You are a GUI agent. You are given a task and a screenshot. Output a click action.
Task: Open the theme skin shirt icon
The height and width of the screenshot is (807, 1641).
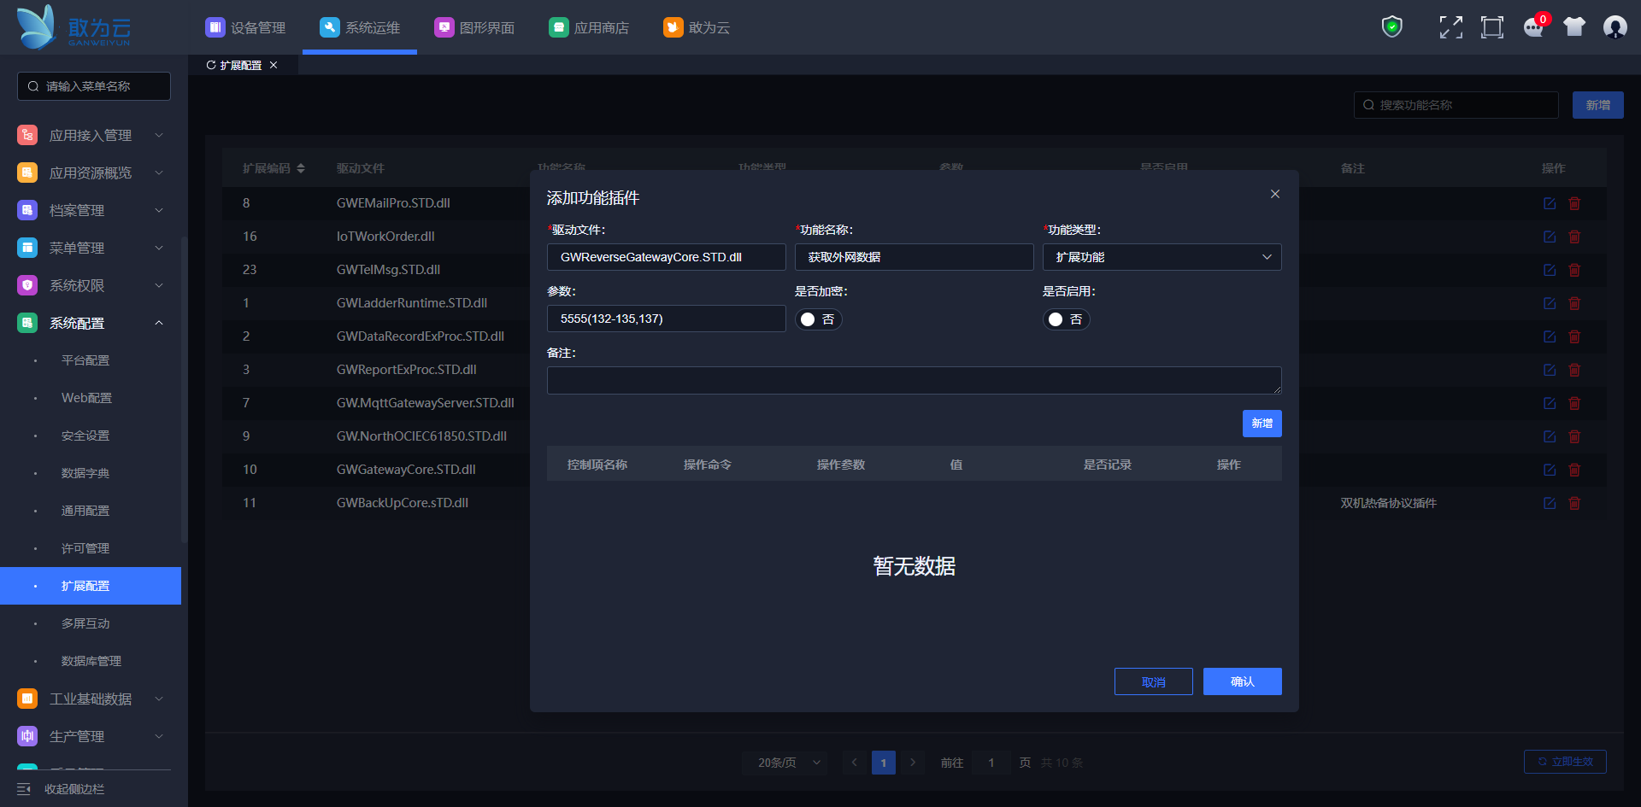click(1574, 27)
